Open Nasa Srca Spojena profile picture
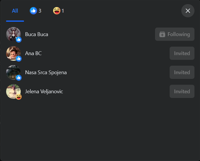This screenshot has height=161, width=200. pos(13,72)
